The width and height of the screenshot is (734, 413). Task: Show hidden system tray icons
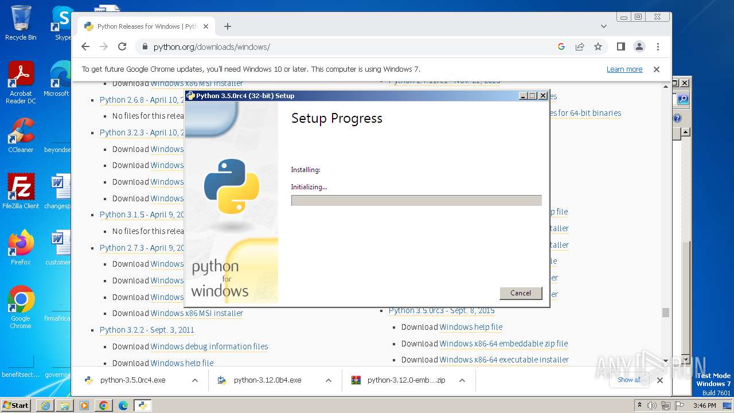[640, 405]
